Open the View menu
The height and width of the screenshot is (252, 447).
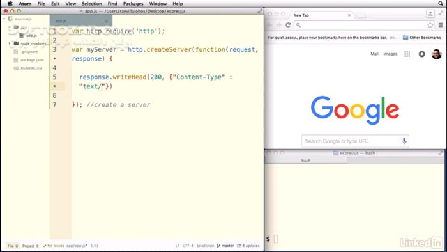(71, 4)
